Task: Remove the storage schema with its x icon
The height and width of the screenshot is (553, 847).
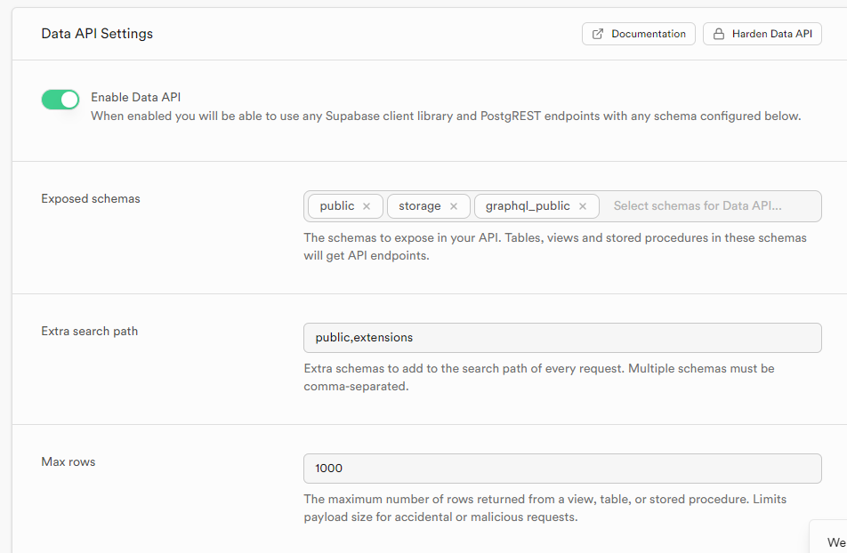Action: pyautogui.click(x=454, y=206)
